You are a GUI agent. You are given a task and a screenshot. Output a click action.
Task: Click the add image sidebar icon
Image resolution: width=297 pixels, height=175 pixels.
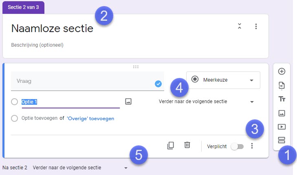(x=282, y=113)
